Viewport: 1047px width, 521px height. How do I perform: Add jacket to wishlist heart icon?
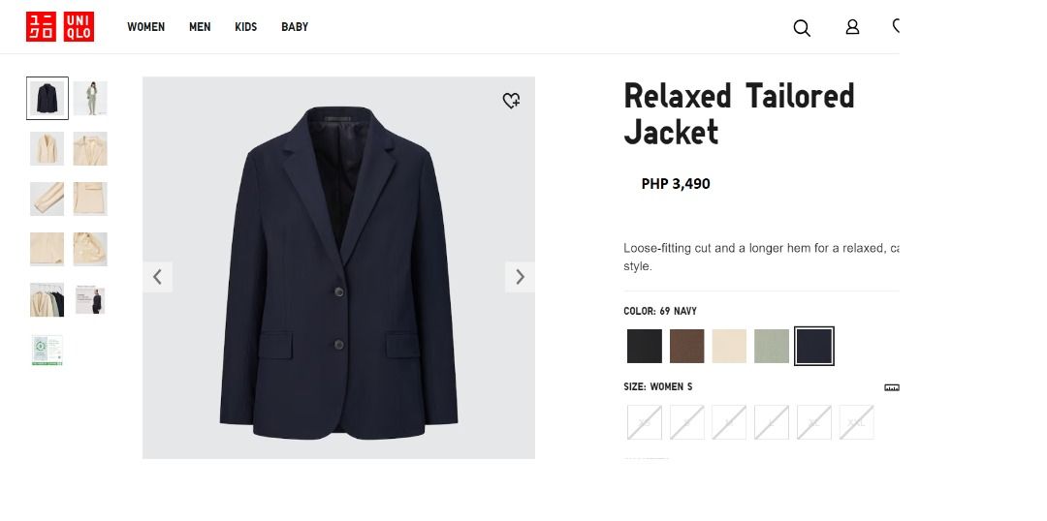511,101
